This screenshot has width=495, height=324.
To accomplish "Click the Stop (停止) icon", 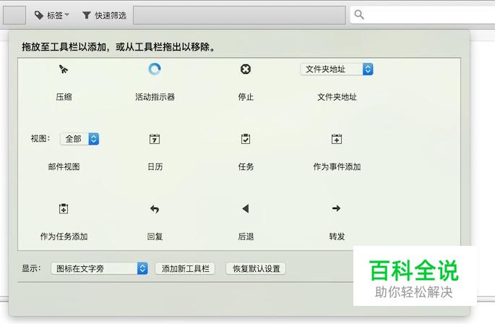I will tap(246, 69).
